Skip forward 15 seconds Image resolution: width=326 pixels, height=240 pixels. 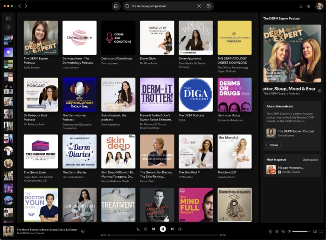click(x=180, y=229)
